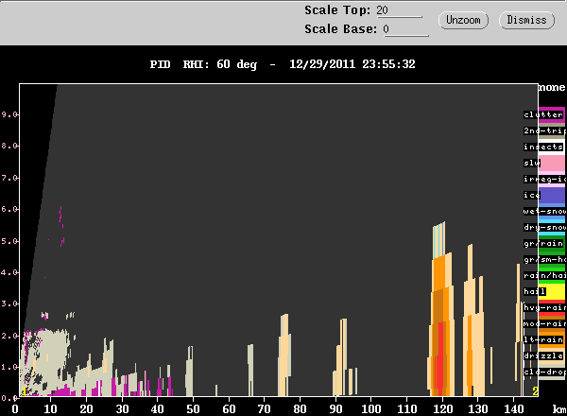
Task: Click the 'slw' legend label
Action: pyautogui.click(x=532, y=163)
